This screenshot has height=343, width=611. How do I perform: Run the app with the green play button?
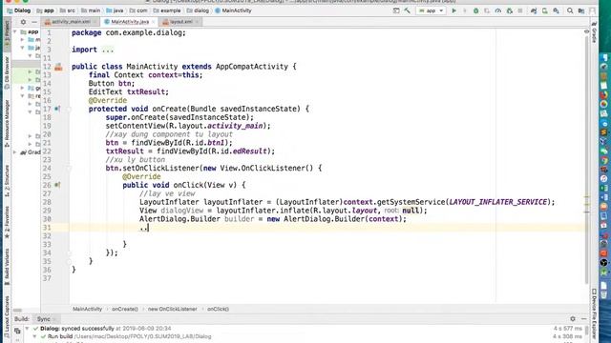point(453,10)
